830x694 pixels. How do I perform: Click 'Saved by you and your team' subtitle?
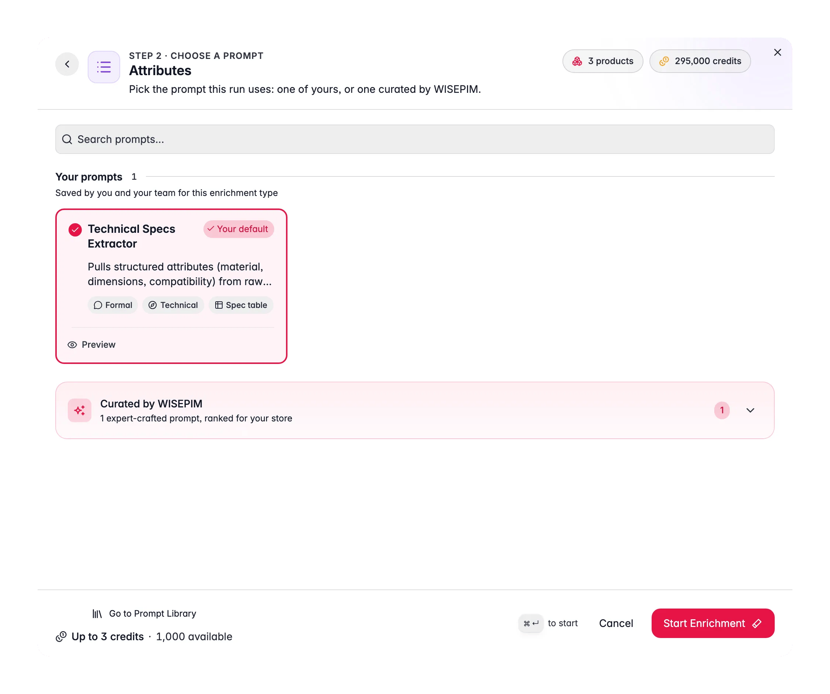tap(166, 193)
